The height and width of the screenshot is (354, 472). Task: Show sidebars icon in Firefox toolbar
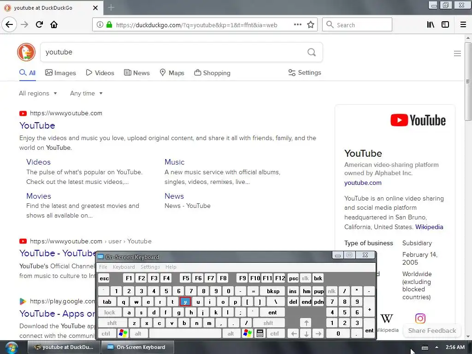[445, 25]
